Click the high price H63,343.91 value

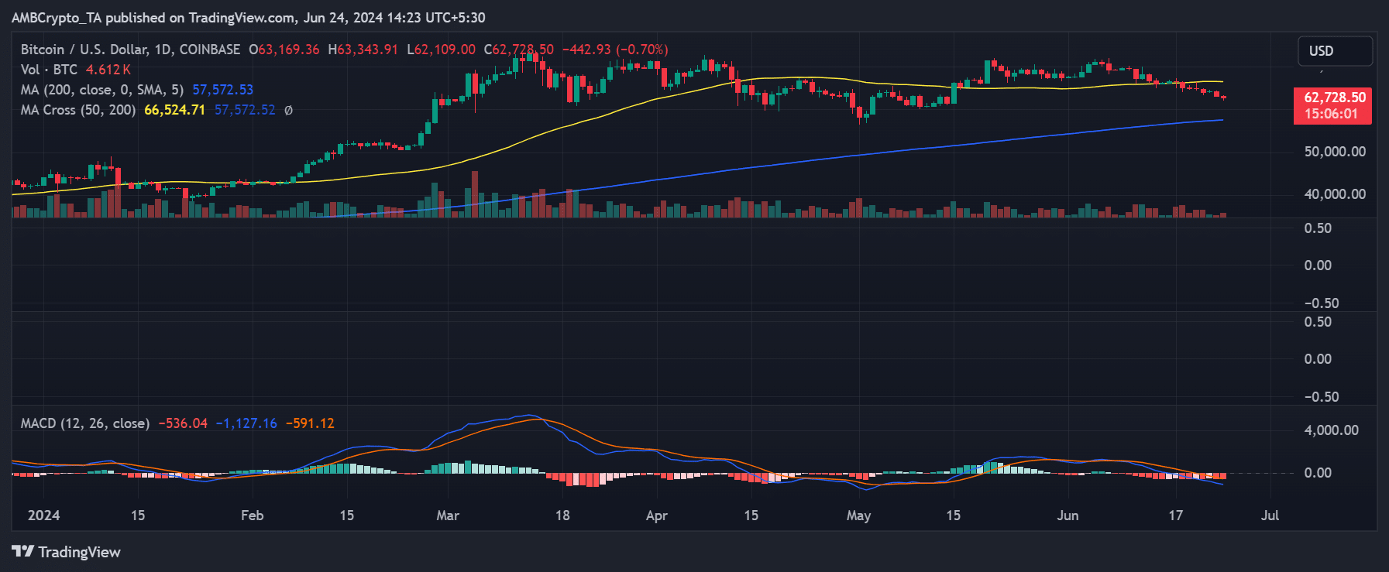363,50
